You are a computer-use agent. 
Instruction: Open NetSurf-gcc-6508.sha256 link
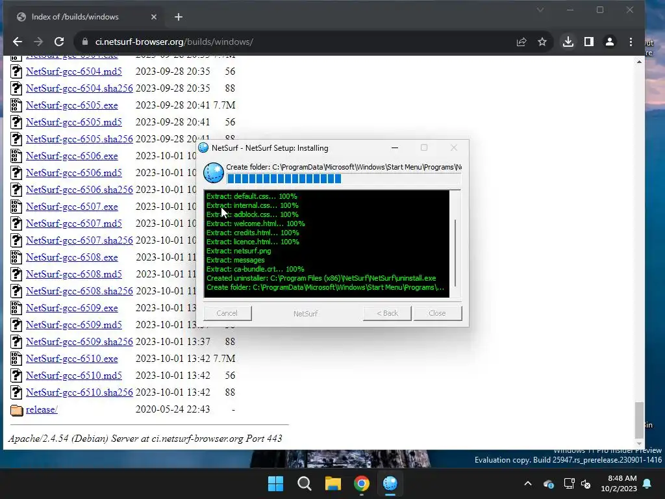(x=79, y=291)
